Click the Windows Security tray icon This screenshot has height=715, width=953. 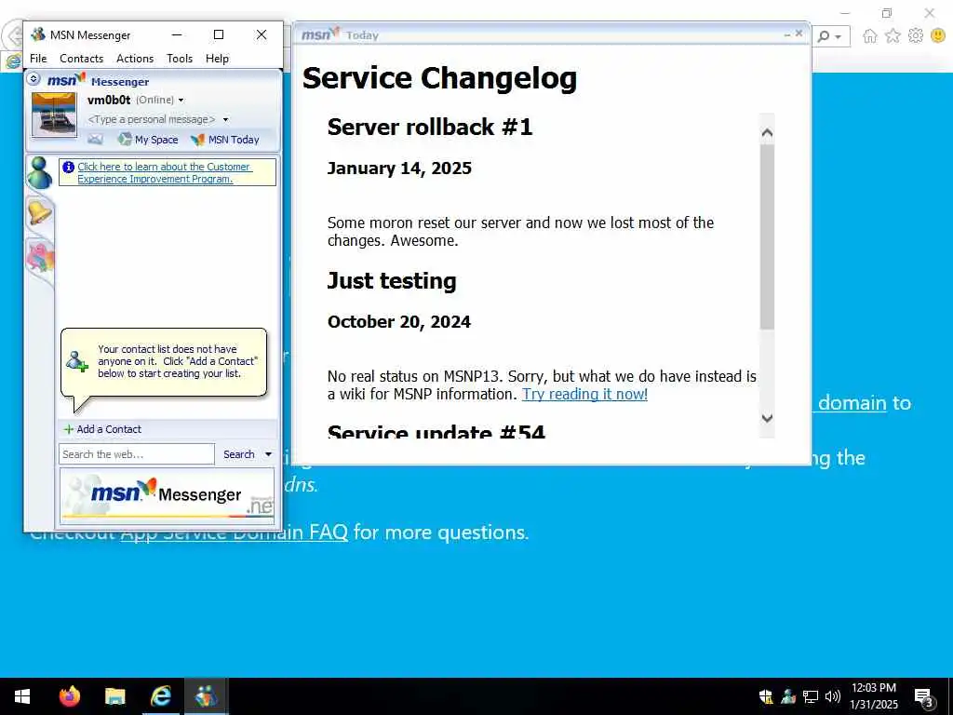point(766,696)
